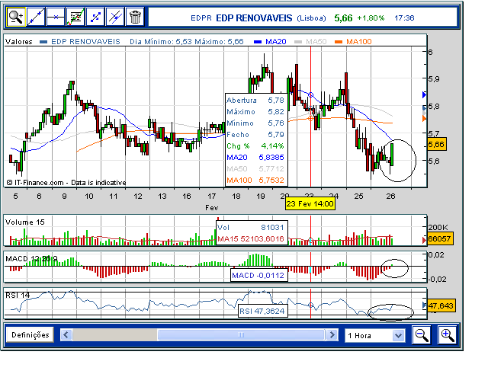This screenshot has height=390, width=488.
Task: Click the orange MA100 axis arrow marker
Action: point(424,118)
